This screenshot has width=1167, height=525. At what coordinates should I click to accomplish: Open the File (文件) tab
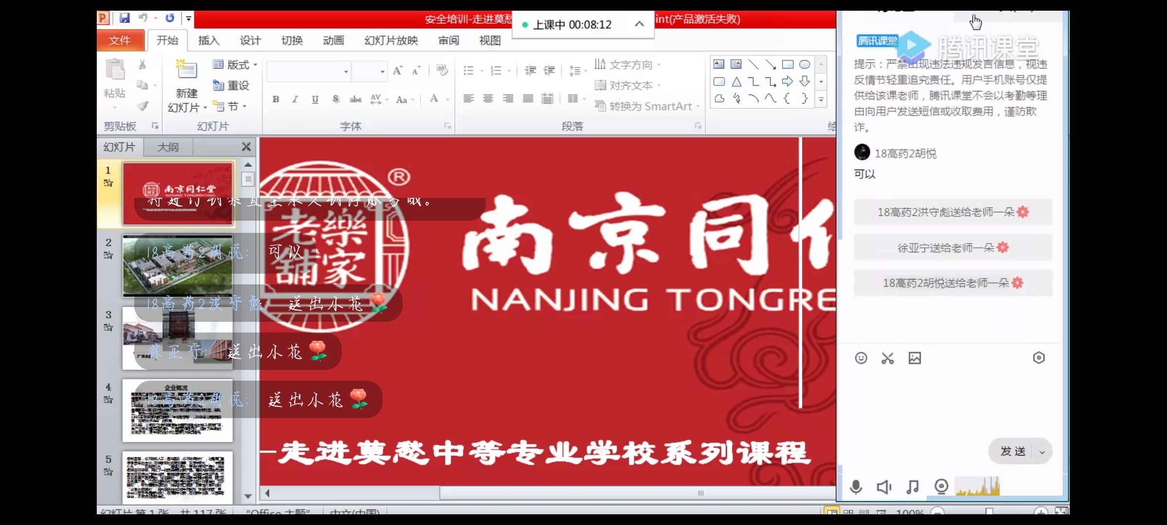click(x=120, y=40)
